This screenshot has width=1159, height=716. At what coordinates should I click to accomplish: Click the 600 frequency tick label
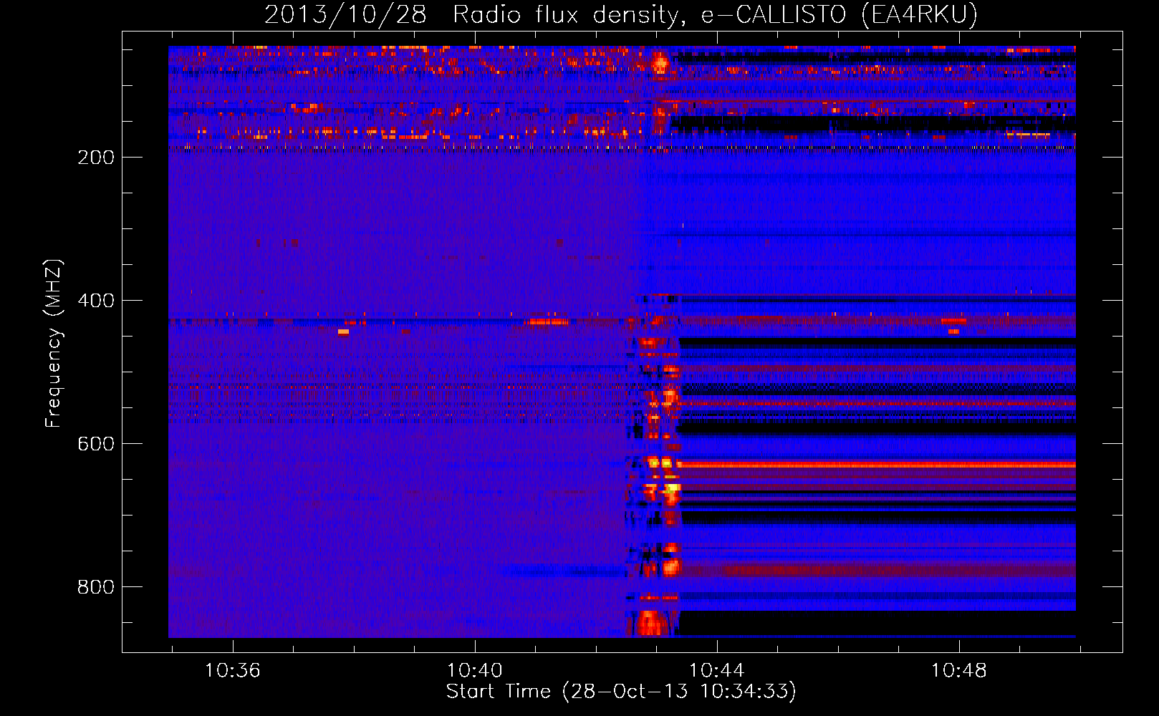click(95, 444)
